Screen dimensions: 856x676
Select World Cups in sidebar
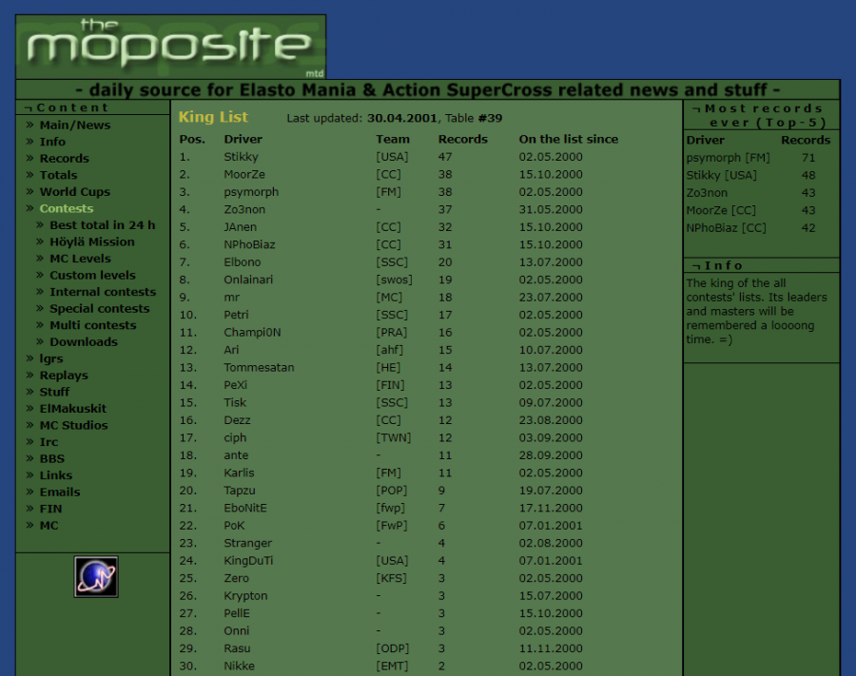coord(74,192)
